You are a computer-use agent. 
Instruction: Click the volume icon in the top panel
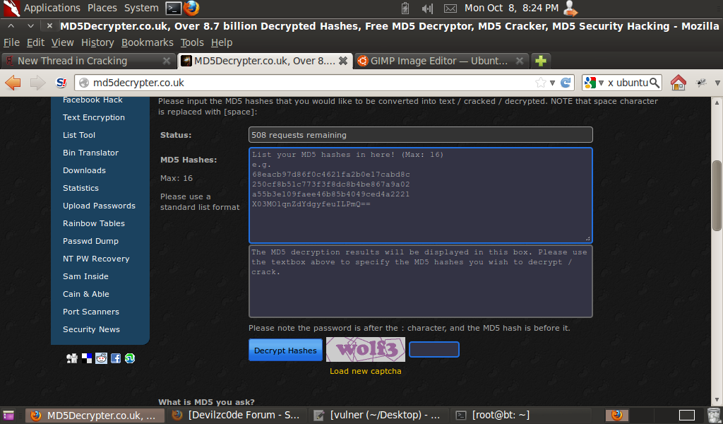coord(426,8)
